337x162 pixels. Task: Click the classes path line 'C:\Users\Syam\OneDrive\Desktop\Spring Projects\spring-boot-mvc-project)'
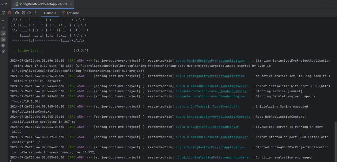[x=78, y=71]
